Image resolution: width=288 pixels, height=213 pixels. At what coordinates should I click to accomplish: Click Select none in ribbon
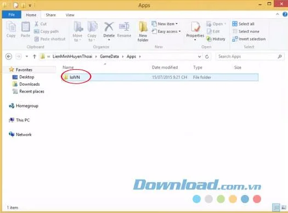click(x=246, y=31)
